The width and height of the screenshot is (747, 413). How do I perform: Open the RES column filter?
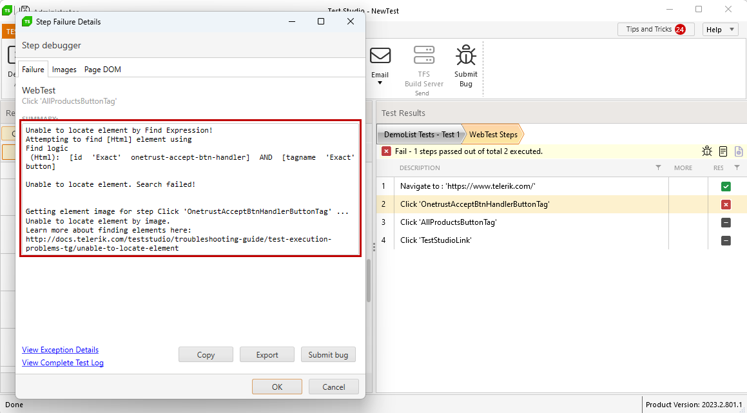[x=737, y=168]
